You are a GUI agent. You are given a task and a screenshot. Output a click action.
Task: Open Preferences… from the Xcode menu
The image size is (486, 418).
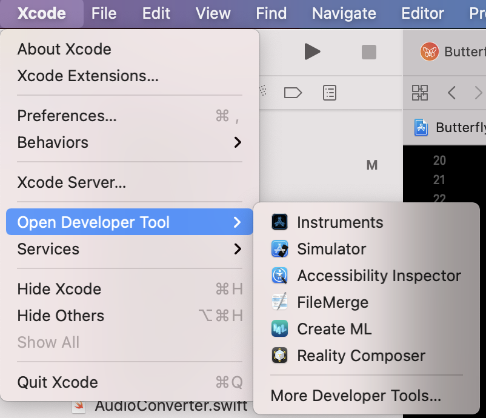pyautogui.click(x=130, y=116)
